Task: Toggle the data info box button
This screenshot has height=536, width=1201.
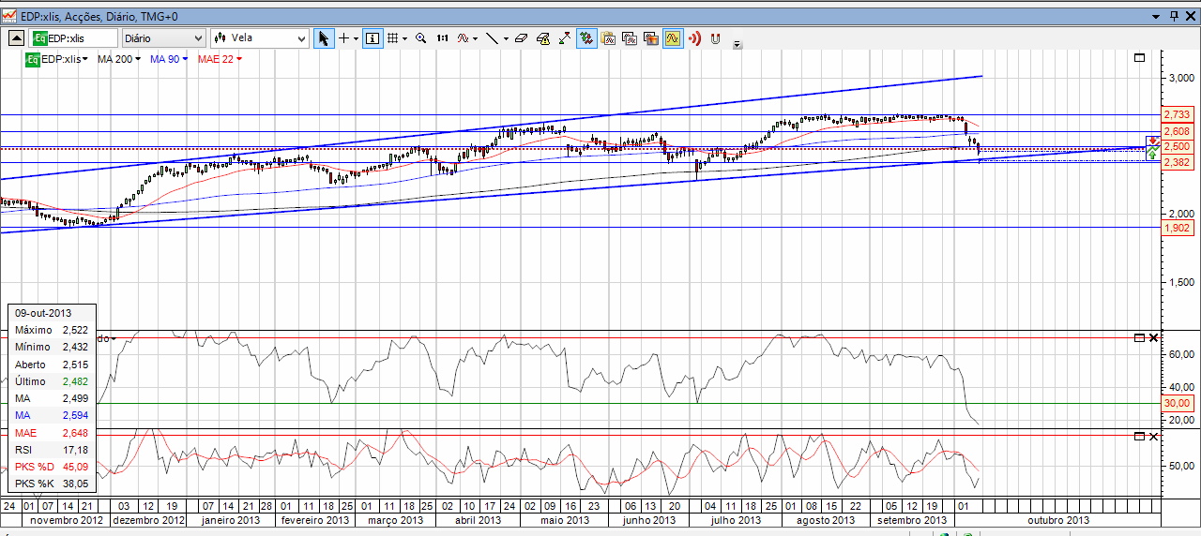Action: click(372, 38)
